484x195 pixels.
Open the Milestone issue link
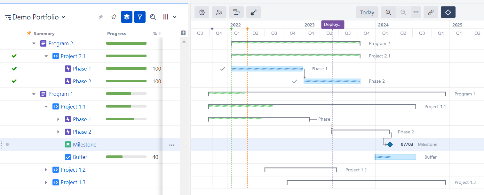tap(84, 145)
